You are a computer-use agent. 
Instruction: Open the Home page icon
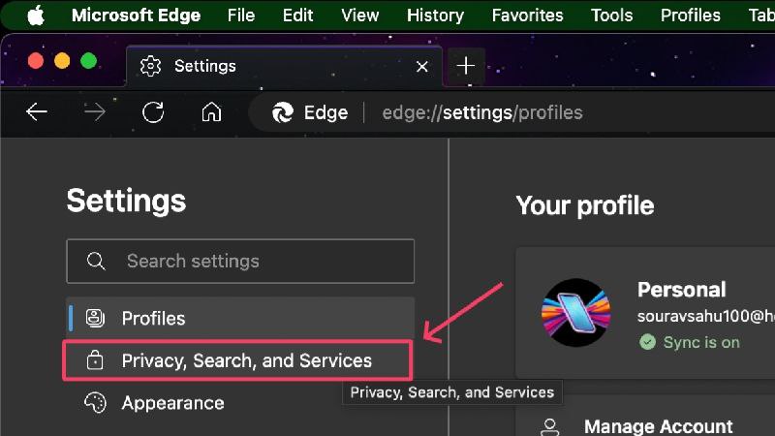(x=211, y=112)
